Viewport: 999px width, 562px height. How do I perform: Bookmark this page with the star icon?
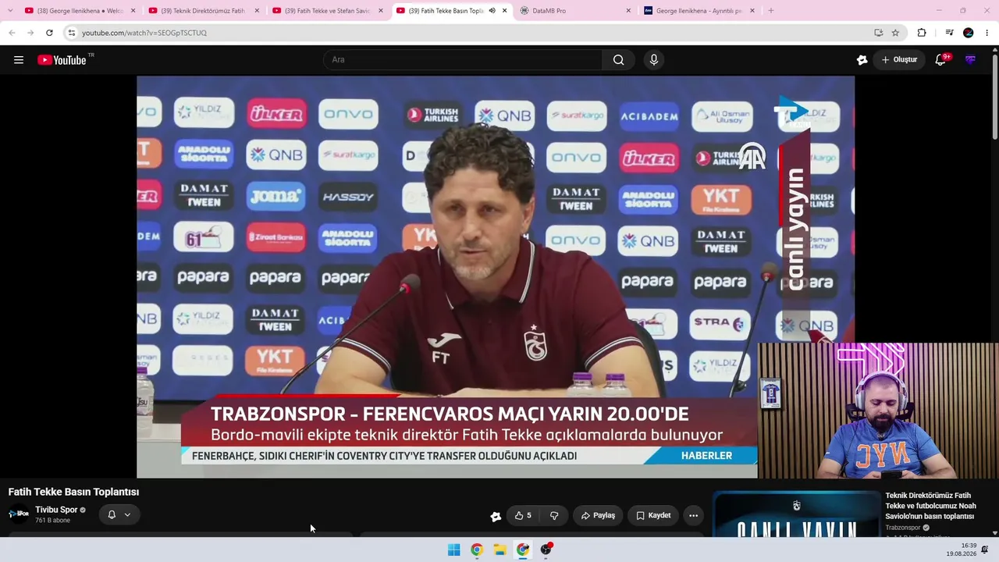895,33
